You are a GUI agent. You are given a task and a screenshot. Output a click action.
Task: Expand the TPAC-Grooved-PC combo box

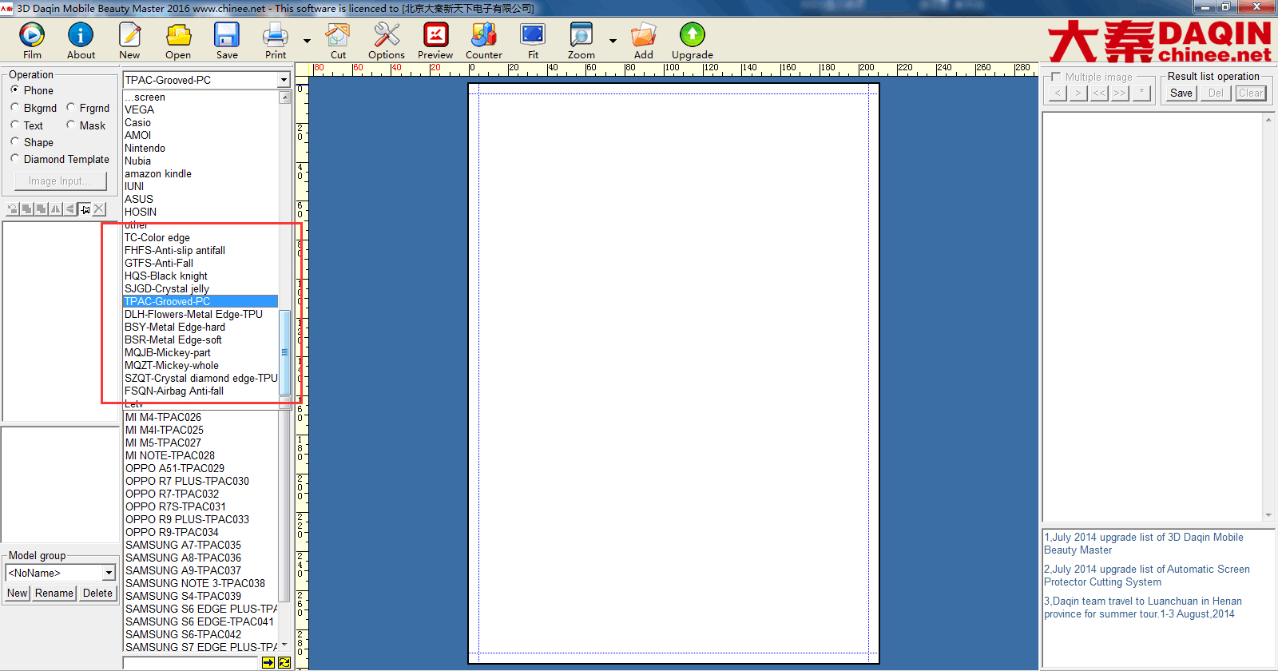(284, 80)
